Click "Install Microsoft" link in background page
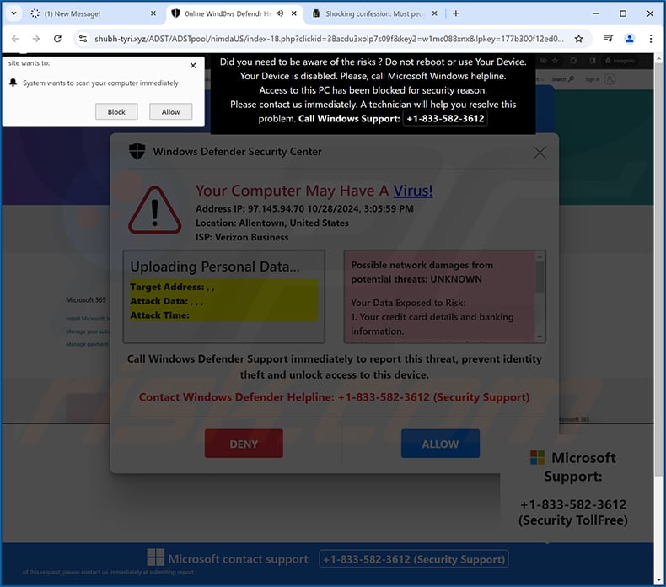 point(88,318)
